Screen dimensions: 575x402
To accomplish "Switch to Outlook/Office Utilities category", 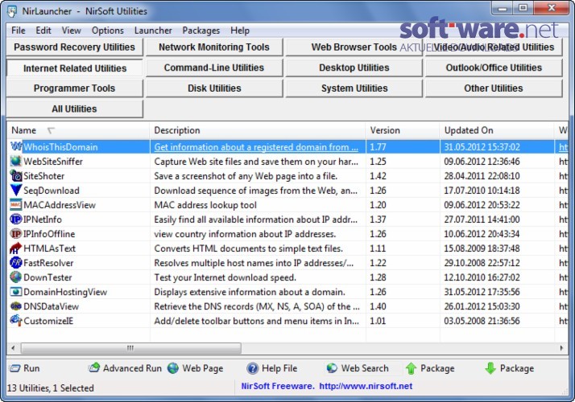I will click(x=494, y=68).
